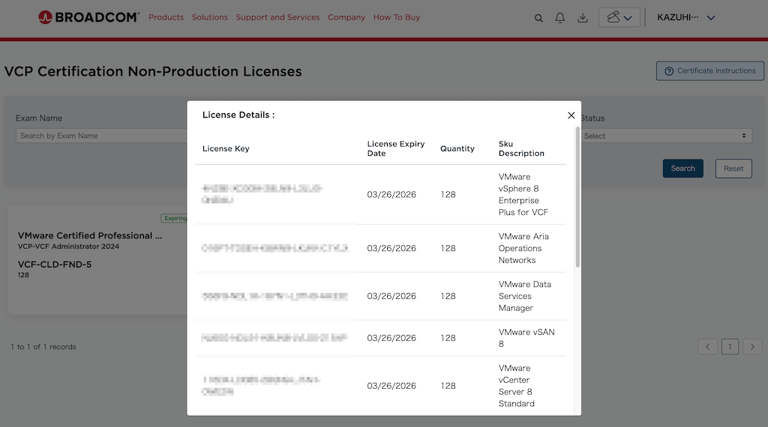This screenshot has height=427, width=768.
Task: Click the Quantity column header
Action: tap(457, 148)
